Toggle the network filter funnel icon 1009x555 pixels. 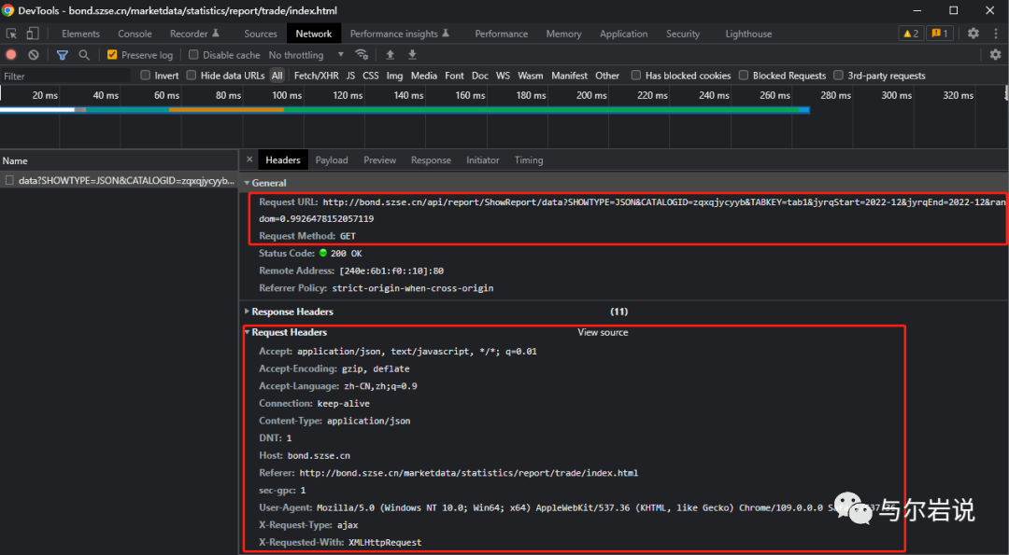(x=62, y=55)
